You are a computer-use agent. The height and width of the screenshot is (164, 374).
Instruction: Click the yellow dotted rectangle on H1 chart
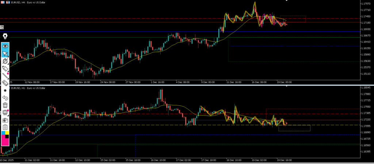294,128
